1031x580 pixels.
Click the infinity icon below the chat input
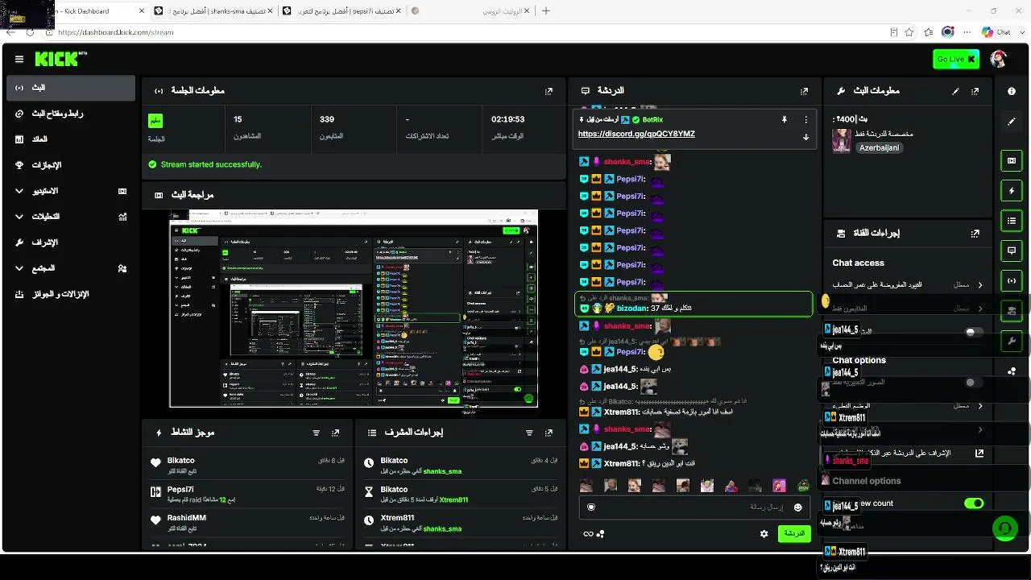click(588, 533)
